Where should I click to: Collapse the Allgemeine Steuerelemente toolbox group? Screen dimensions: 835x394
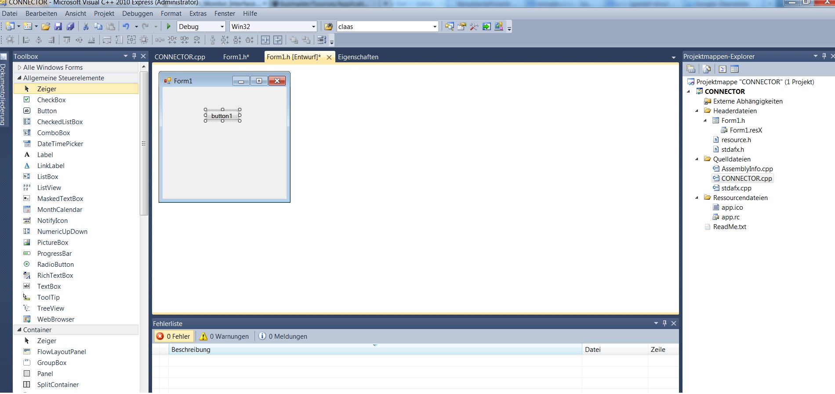click(x=19, y=78)
